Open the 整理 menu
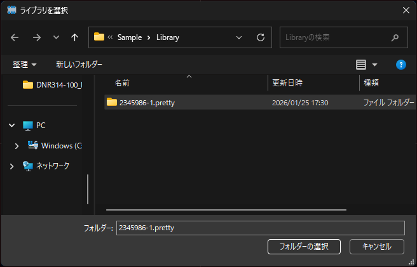The height and width of the screenshot is (267, 417). 25,65
